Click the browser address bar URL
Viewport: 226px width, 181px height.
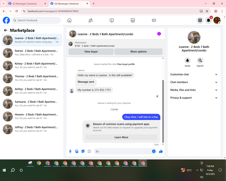(53, 11)
